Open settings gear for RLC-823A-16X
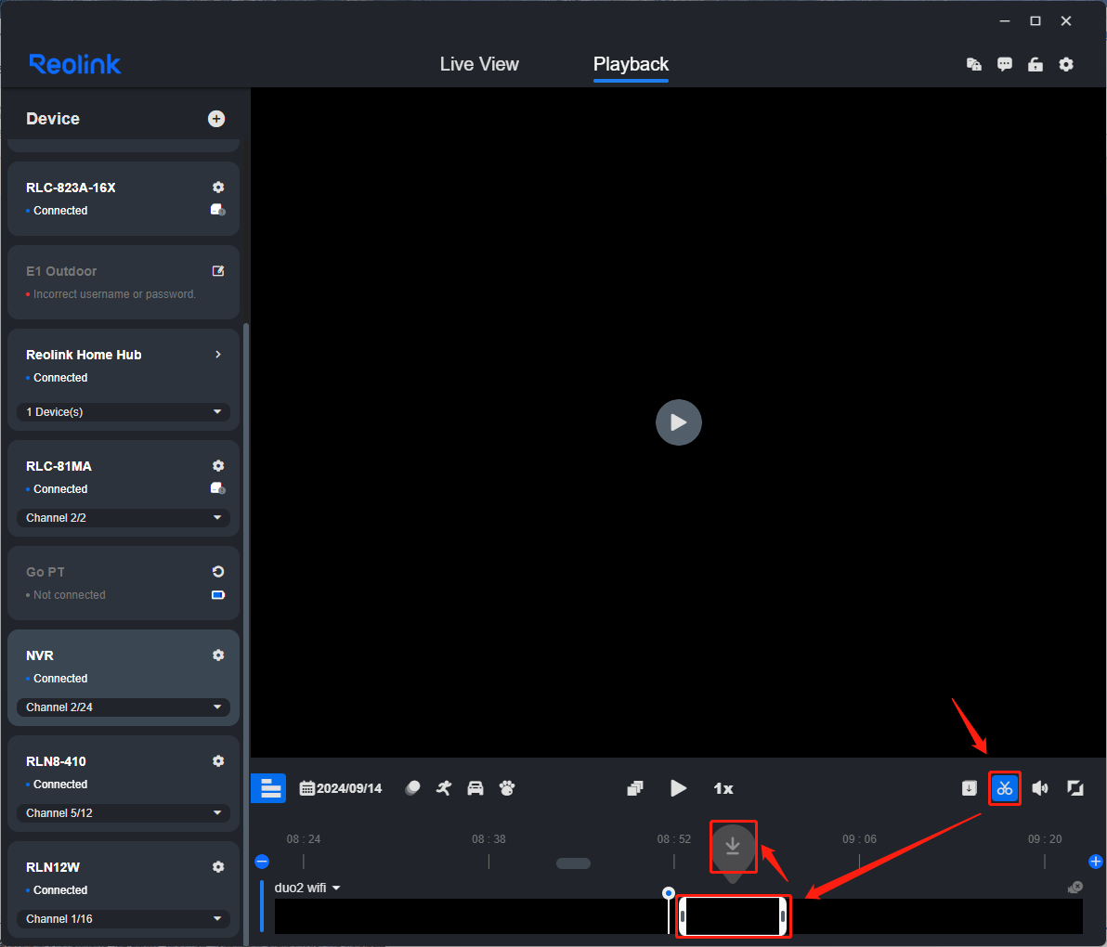Image resolution: width=1107 pixels, height=947 pixels. click(218, 187)
